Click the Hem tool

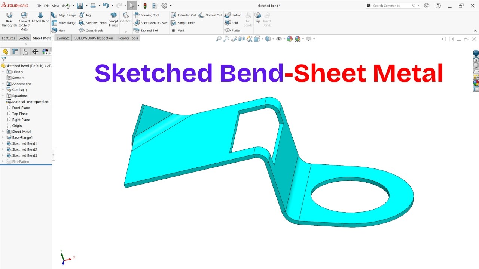tap(58, 30)
